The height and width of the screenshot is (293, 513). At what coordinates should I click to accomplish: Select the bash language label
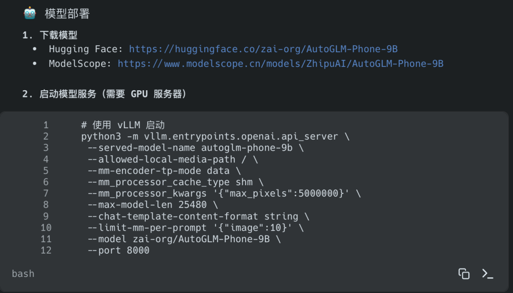pyautogui.click(x=23, y=274)
